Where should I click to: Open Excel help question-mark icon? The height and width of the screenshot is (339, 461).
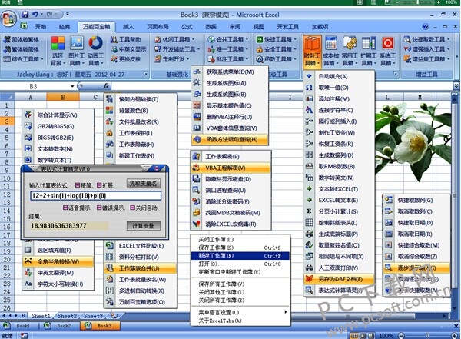tap(426, 27)
